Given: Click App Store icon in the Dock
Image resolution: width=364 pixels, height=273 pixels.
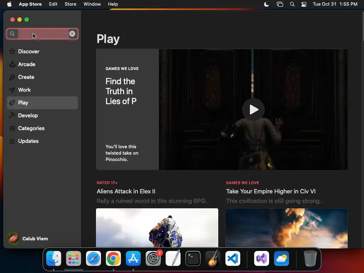Looking at the screenshot, I should click(x=133, y=258).
